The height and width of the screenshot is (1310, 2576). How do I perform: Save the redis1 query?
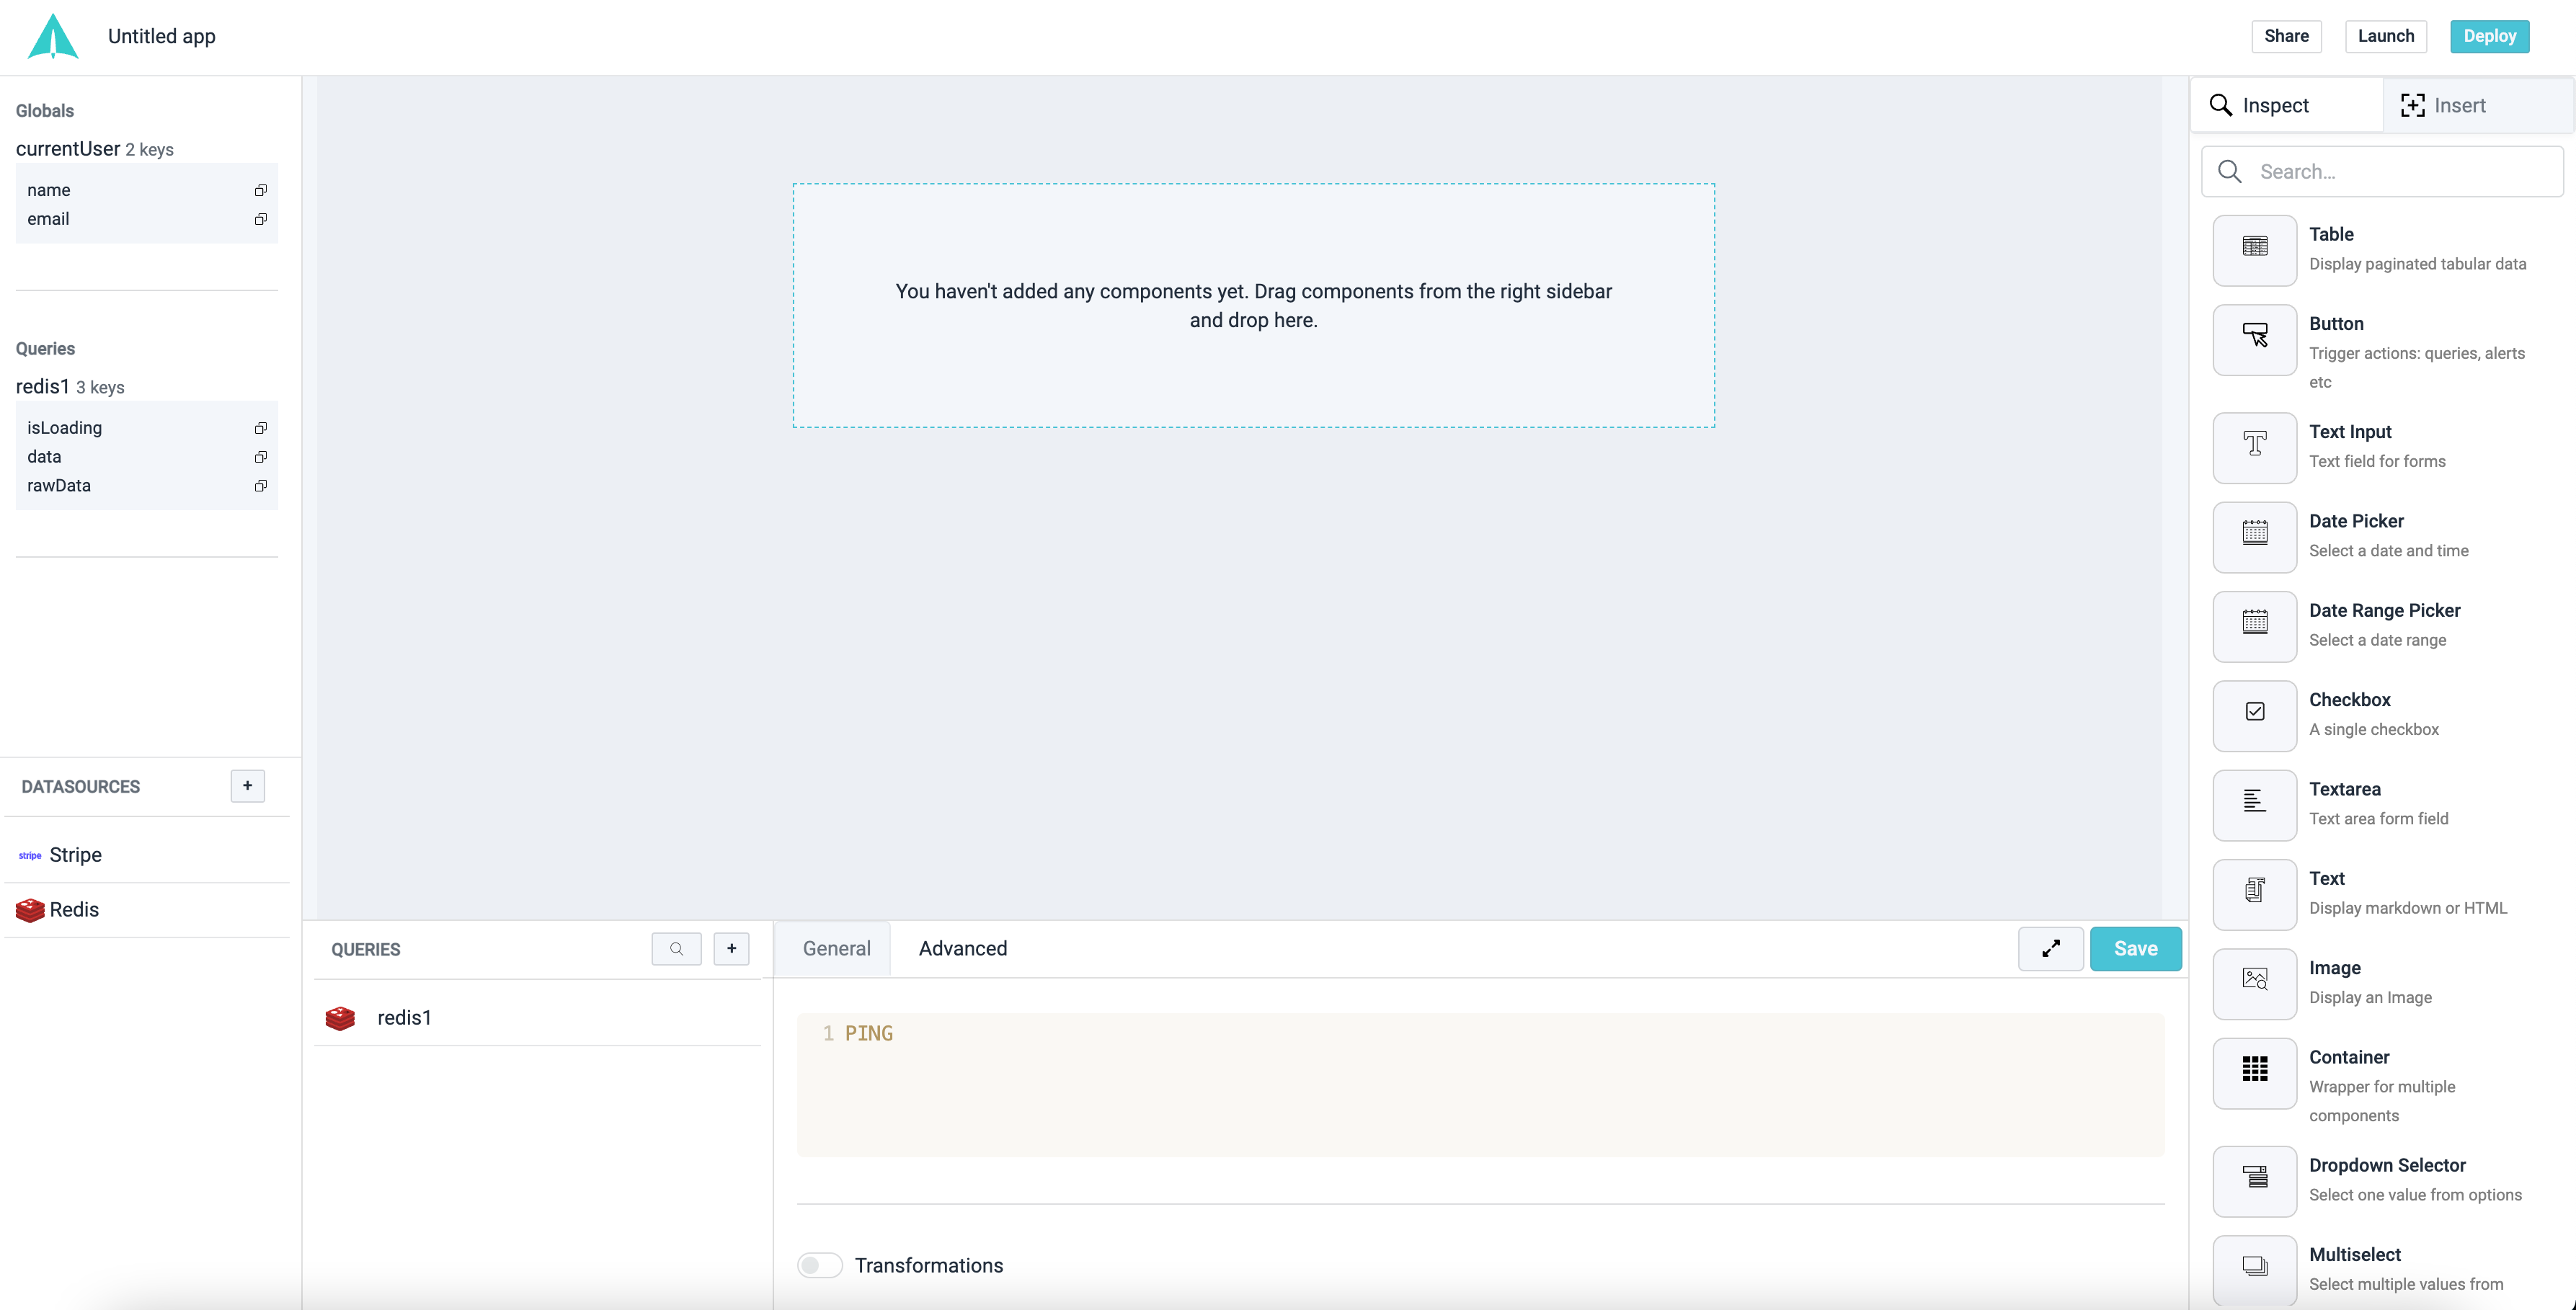coord(2135,949)
